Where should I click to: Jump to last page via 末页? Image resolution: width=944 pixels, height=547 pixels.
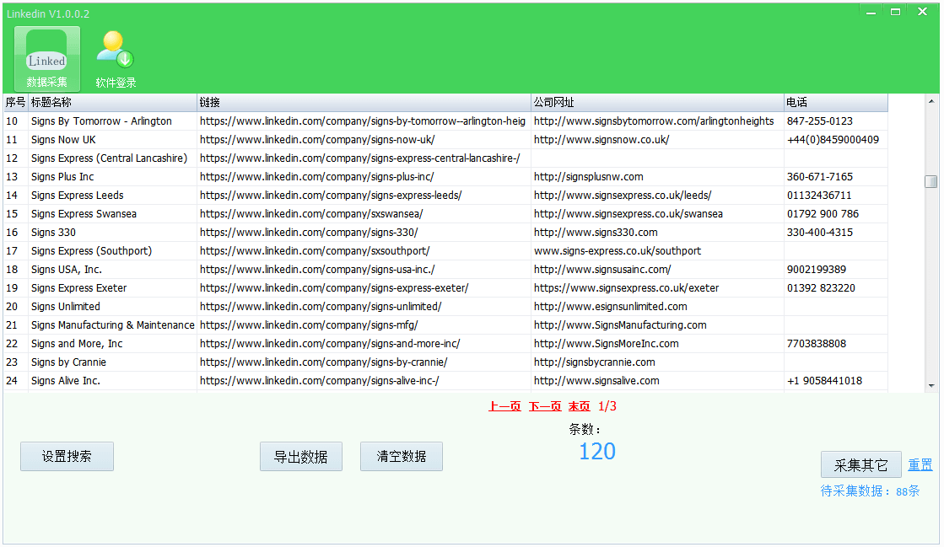click(x=580, y=406)
